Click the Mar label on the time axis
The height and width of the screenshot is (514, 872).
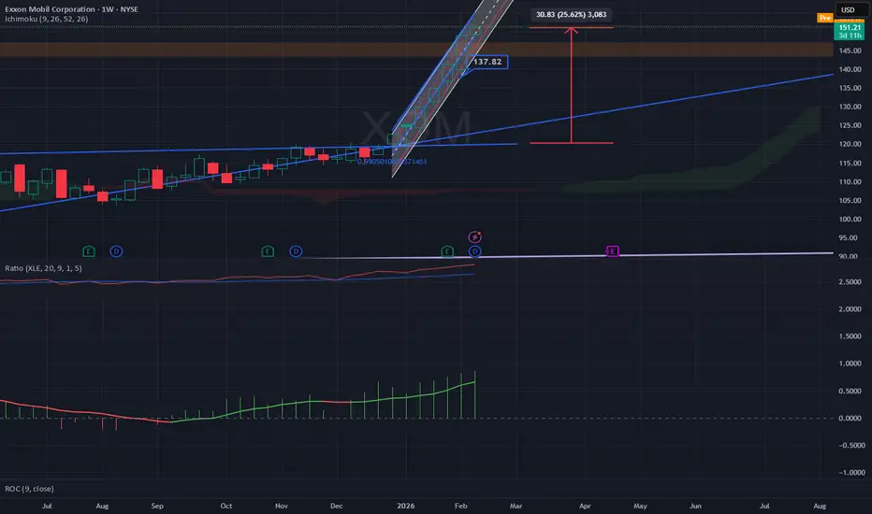coord(516,506)
